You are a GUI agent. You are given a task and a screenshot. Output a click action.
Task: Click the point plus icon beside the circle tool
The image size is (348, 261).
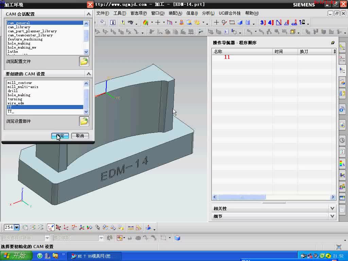216,22
